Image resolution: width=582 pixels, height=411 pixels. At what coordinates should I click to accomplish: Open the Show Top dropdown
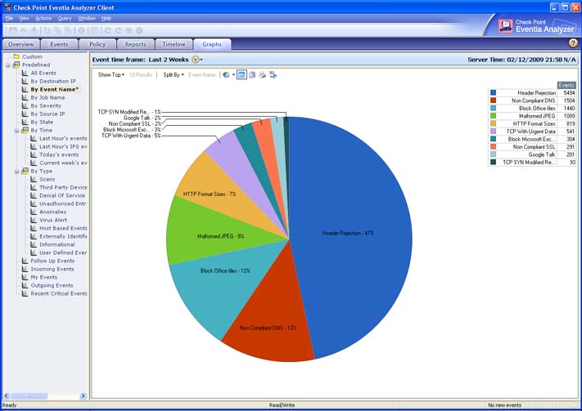(112, 74)
